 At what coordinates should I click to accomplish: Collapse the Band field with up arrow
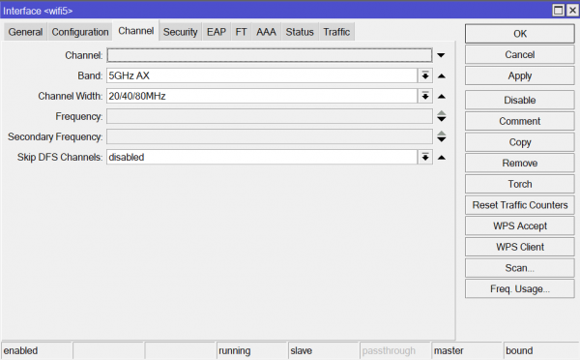[441, 75]
